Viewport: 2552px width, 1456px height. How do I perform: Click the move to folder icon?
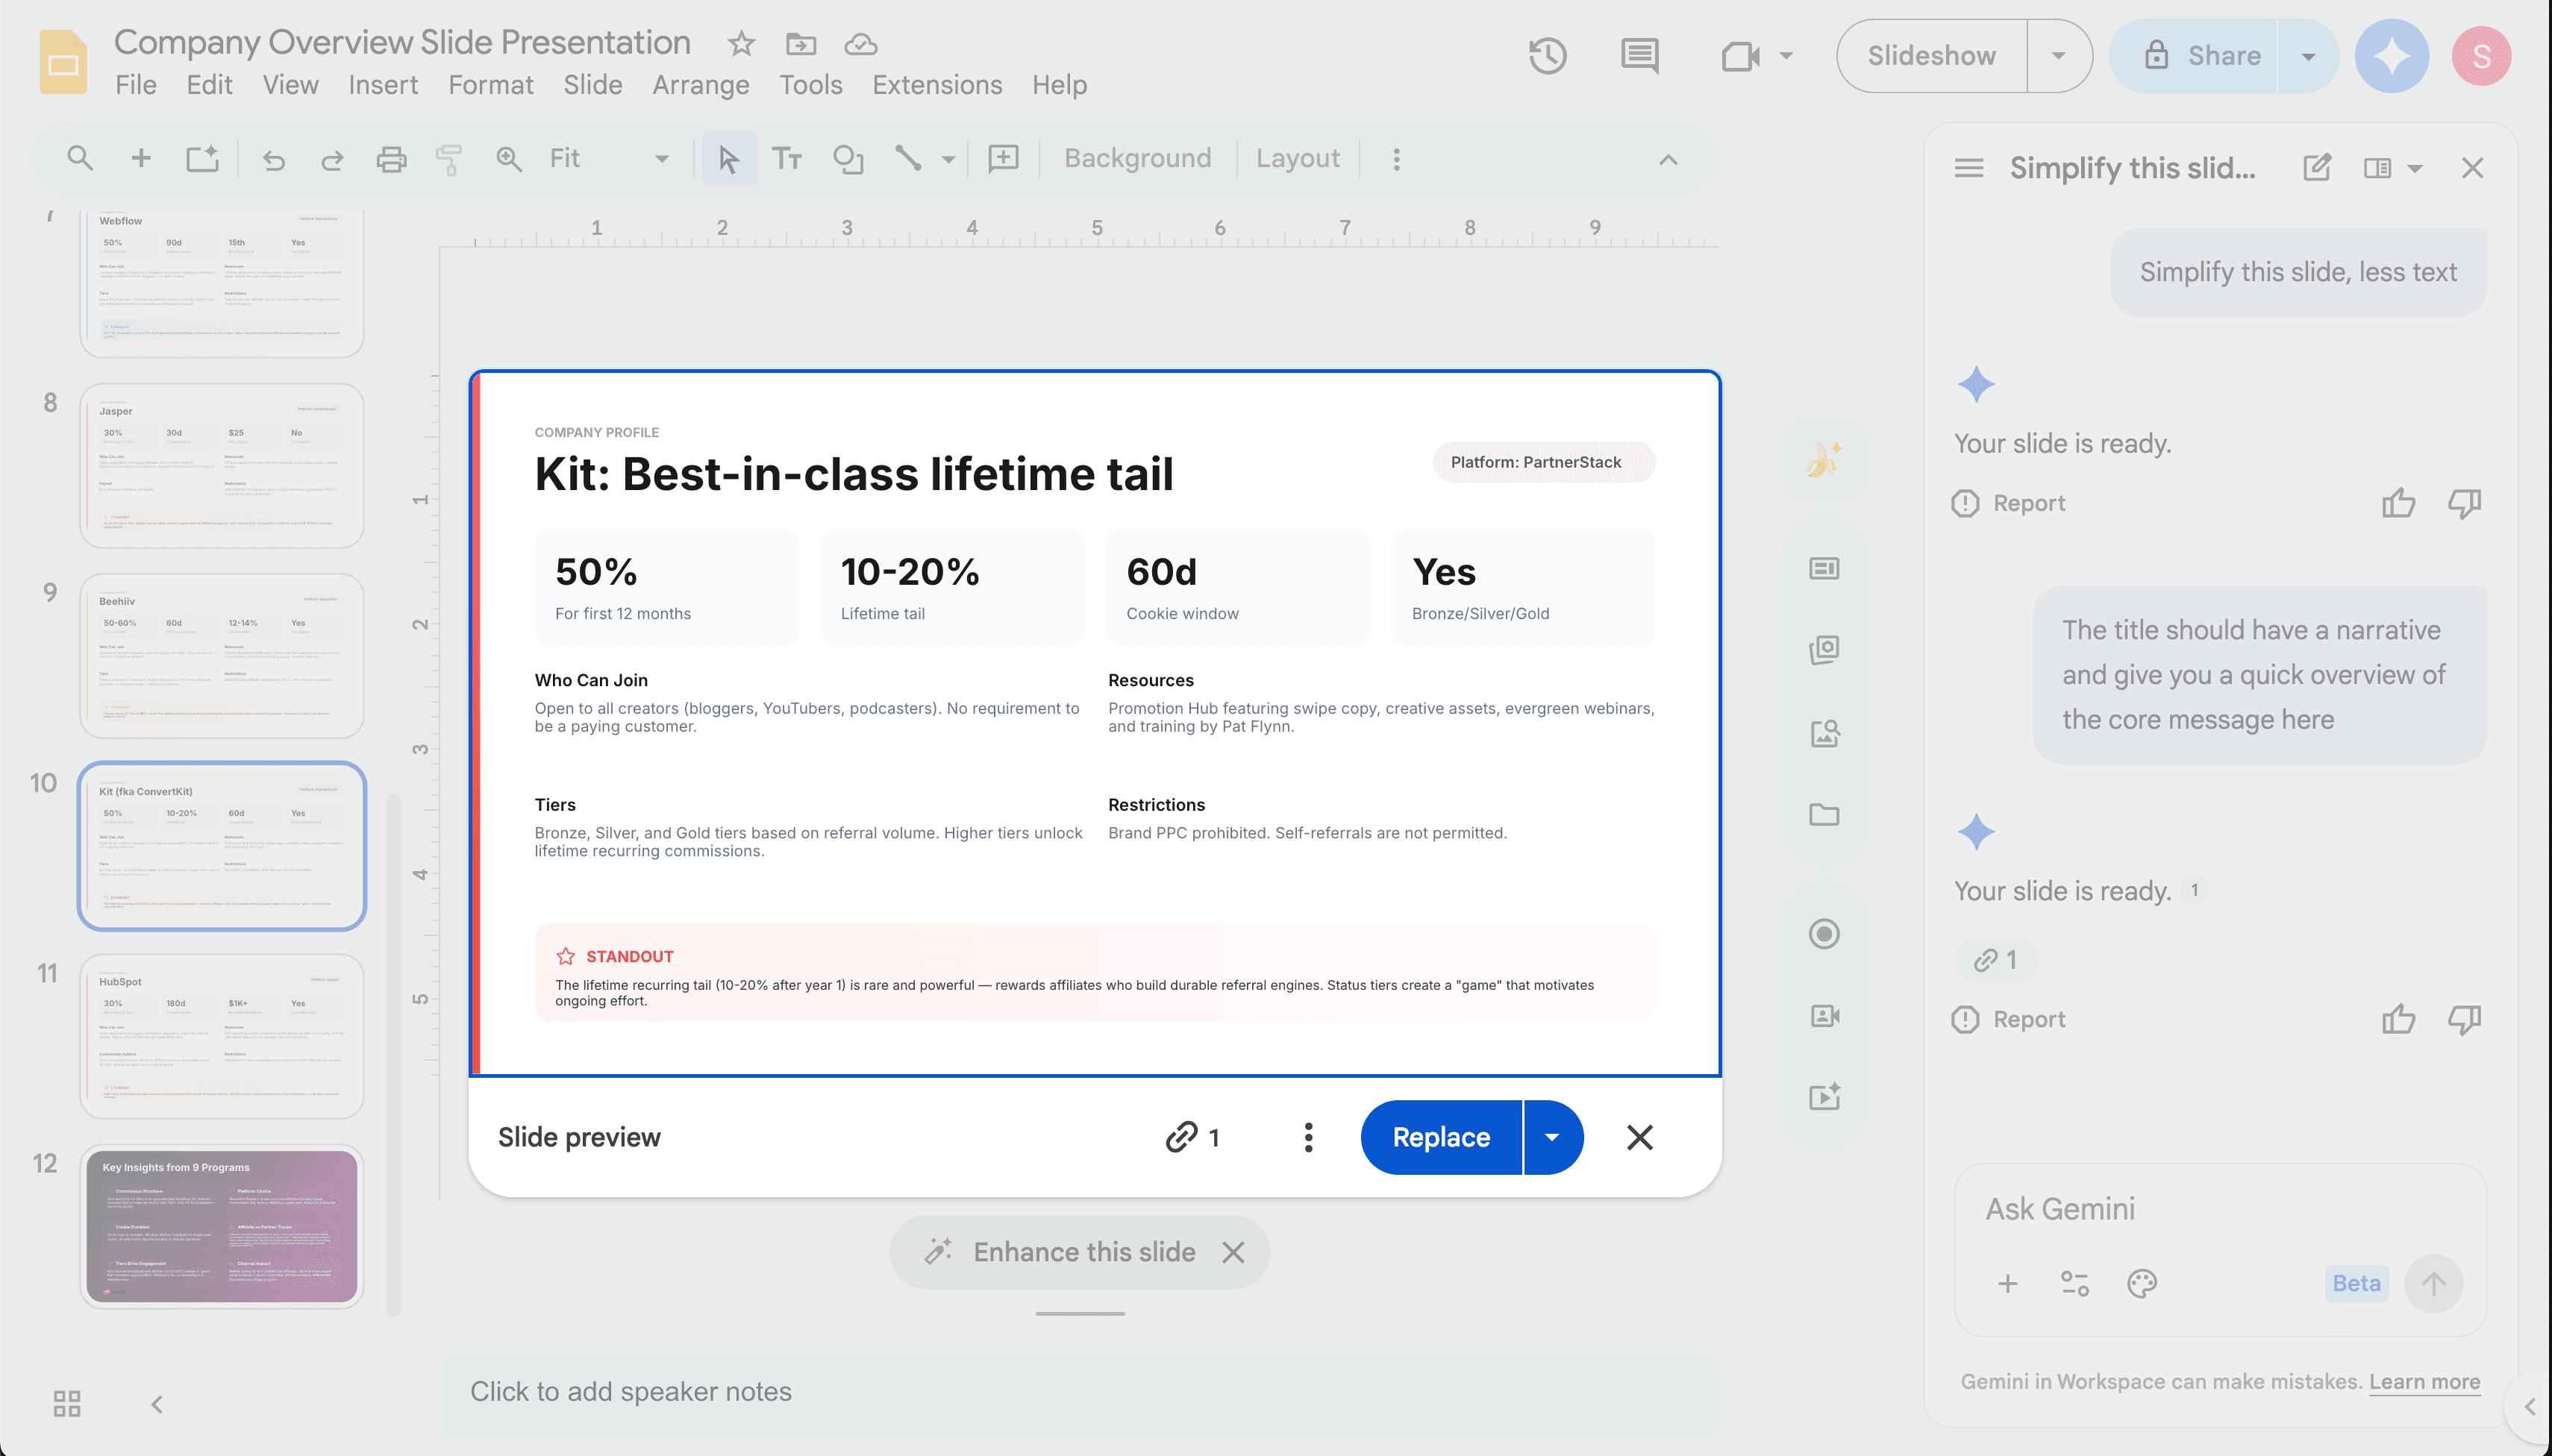coord(801,43)
